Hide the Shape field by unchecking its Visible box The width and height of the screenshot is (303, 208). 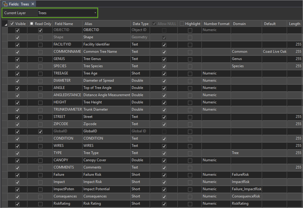click(x=17, y=37)
